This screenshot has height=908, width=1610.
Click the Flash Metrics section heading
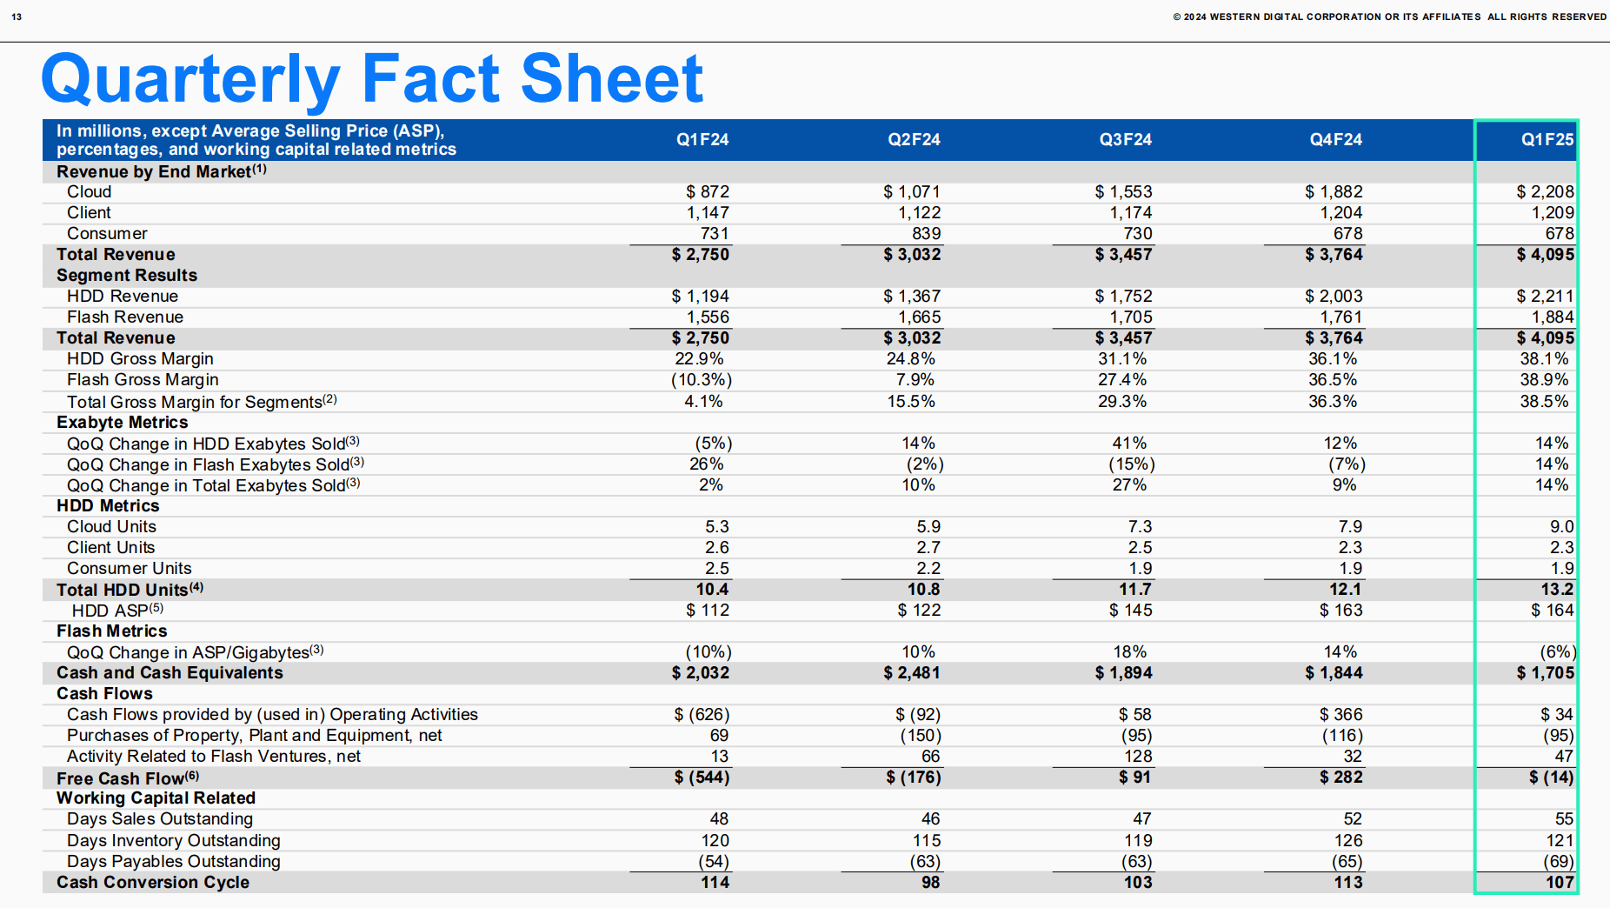[x=111, y=631]
